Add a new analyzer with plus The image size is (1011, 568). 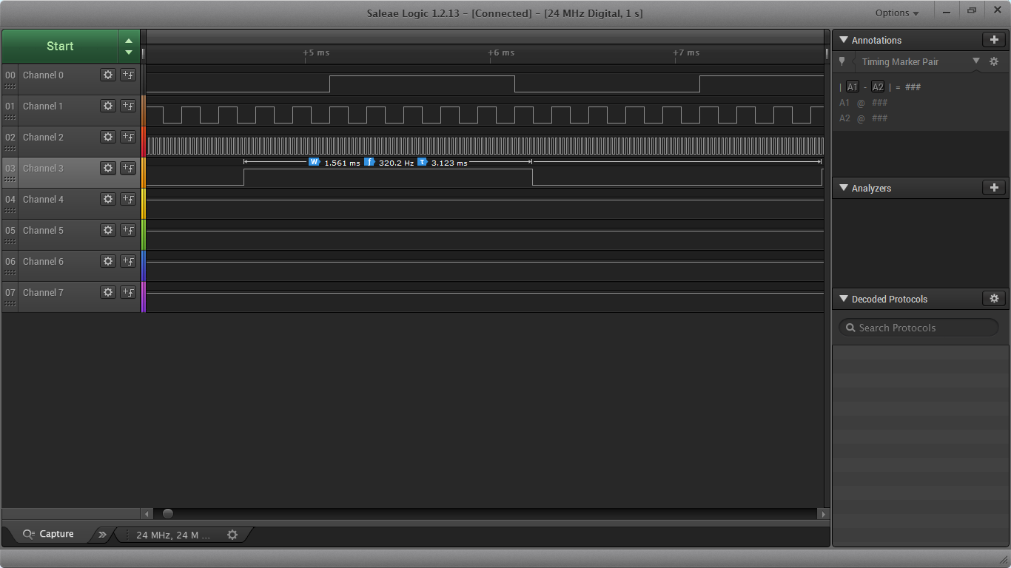(994, 188)
